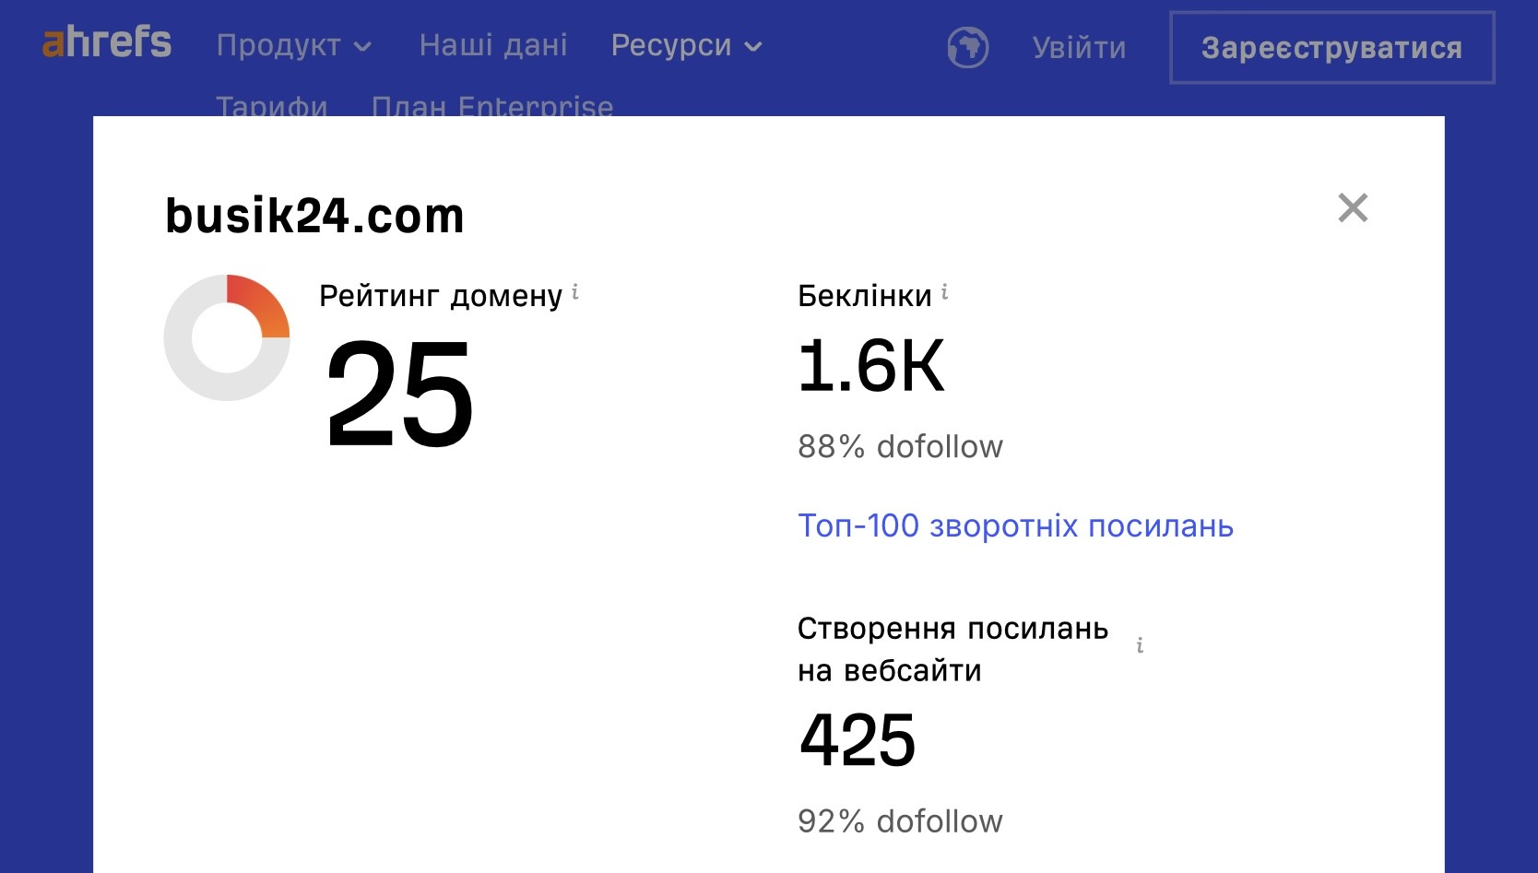
Task: Click the busik24.com domain heading
Action: [314, 217]
